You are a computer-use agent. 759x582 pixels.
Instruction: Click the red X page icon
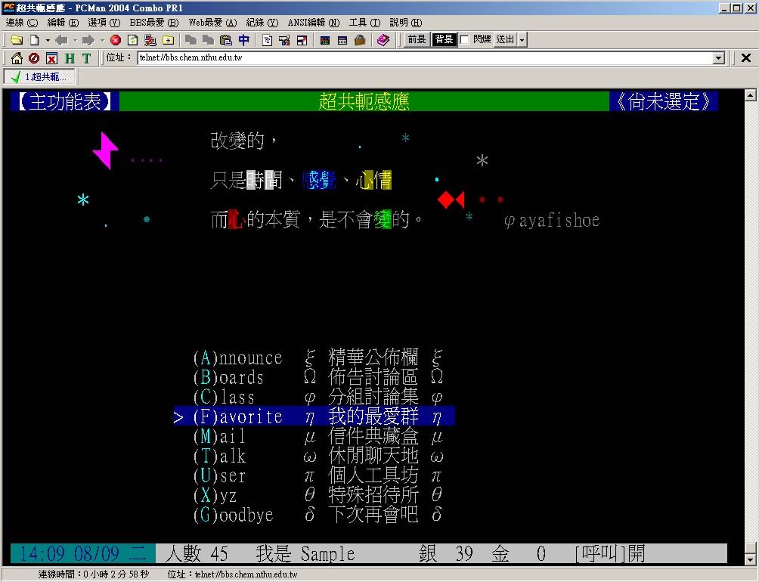(x=51, y=58)
